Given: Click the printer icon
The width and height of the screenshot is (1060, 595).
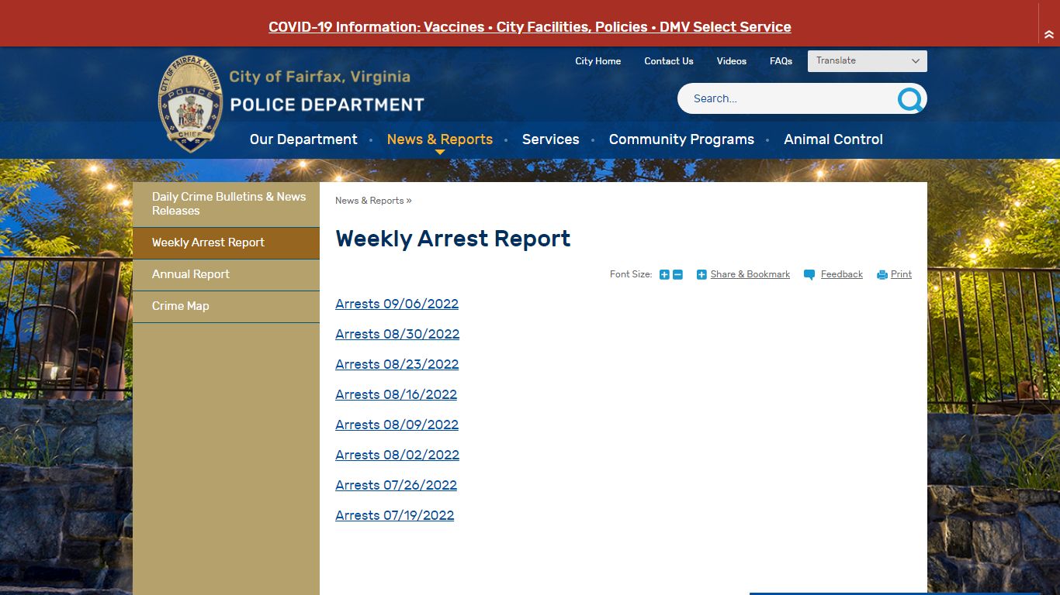Looking at the screenshot, I should click(x=882, y=275).
